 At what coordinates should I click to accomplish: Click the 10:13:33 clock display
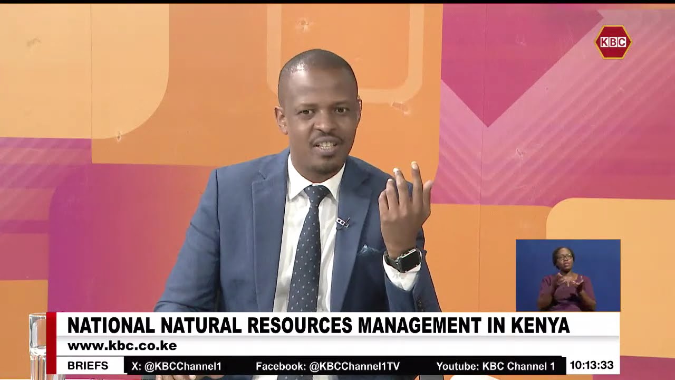click(x=591, y=365)
